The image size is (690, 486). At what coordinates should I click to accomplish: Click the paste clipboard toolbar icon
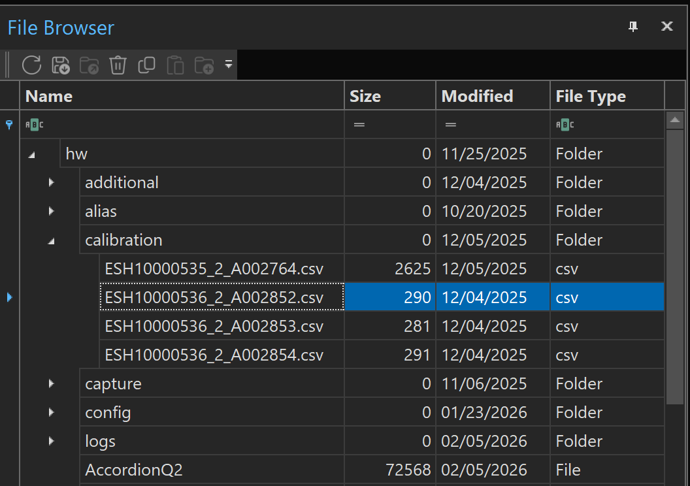pyautogui.click(x=175, y=65)
